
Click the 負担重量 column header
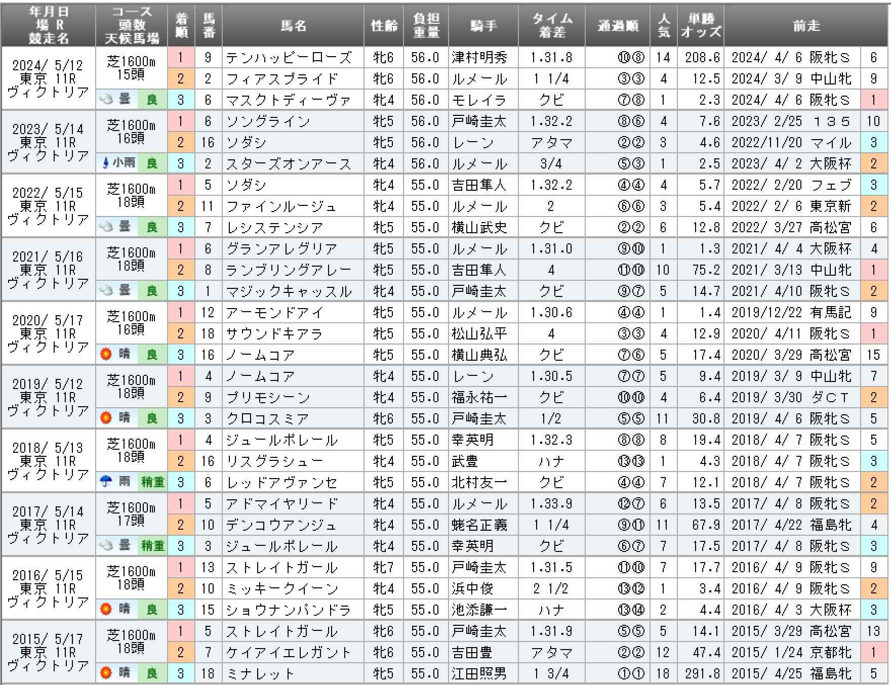click(x=426, y=26)
